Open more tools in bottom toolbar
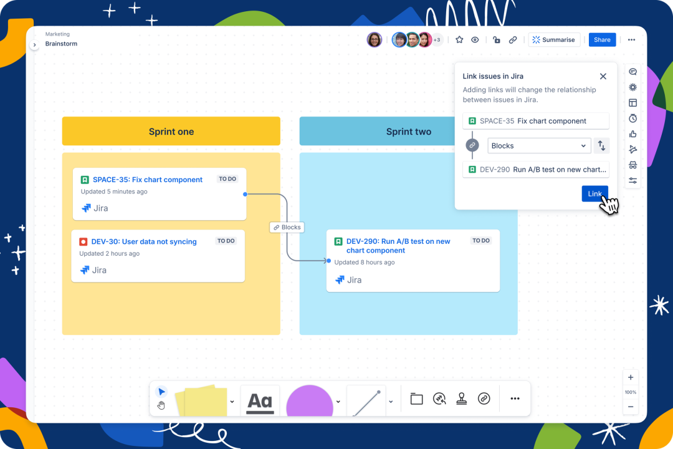Image resolution: width=673 pixels, height=449 pixels. (x=515, y=398)
